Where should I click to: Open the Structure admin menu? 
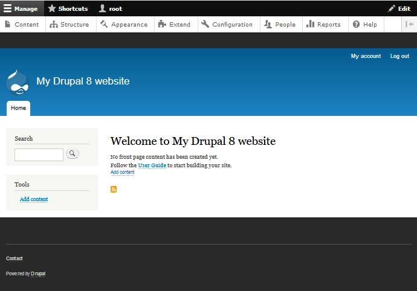(71, 24)
